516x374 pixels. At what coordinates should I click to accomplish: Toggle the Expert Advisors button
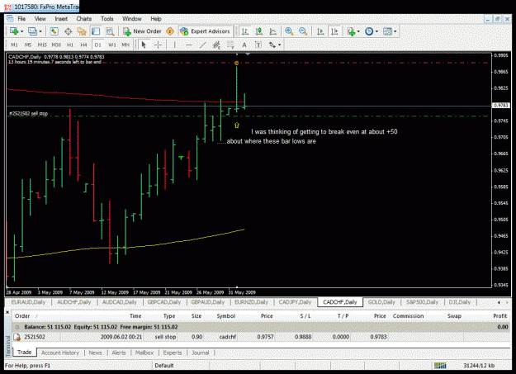205,31
